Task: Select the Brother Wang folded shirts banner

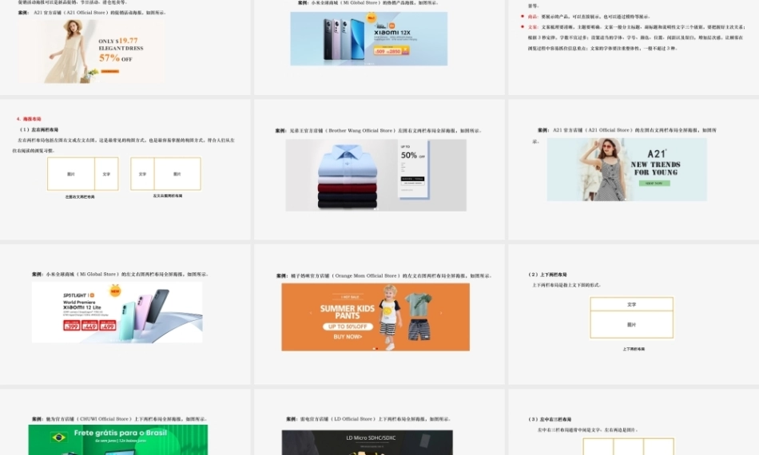Action: tap(376, 175)
